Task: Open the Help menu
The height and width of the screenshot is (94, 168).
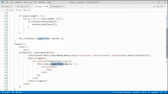Action: coord(49,2)
